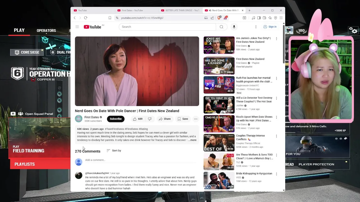This screenshot has height=202, width=360.
Task: Open game settings gear in Siege window
Action: point(353,30)
